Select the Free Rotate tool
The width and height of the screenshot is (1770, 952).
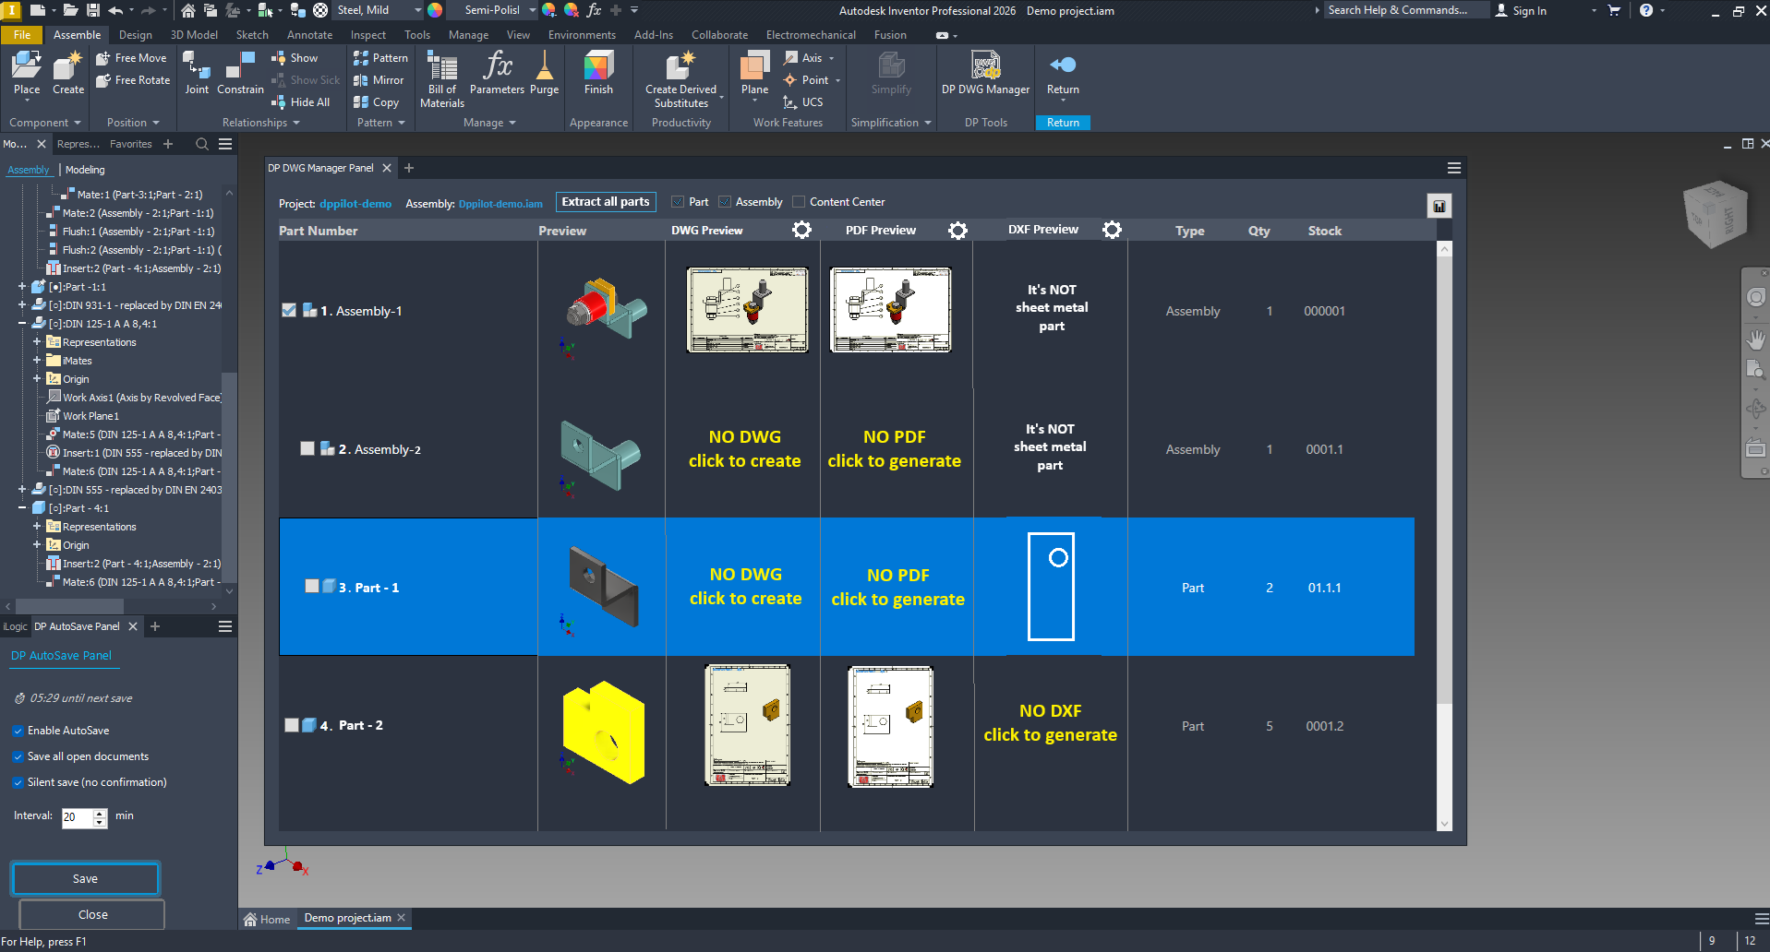133,80
